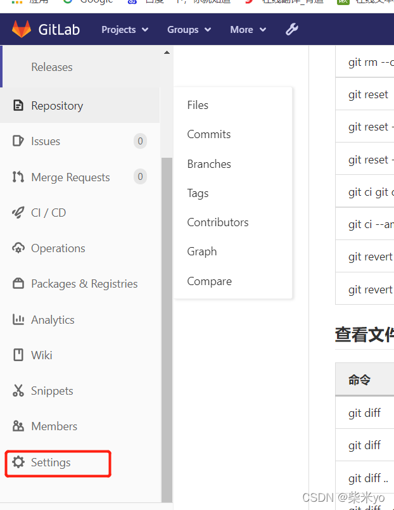The width and height of the screenshot is (394, 510).
Task: Open the Operations sidebar label
Action: [58, 248]
